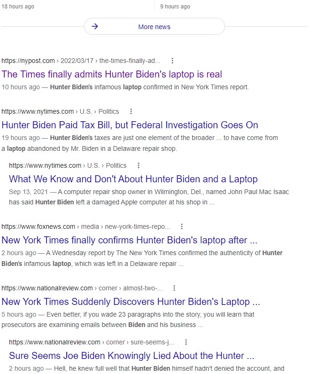
Task: Open 'Sure Seems Joe Biden Knowingly Lied' link
Action: pyautogui.click(x=132, y=356)
